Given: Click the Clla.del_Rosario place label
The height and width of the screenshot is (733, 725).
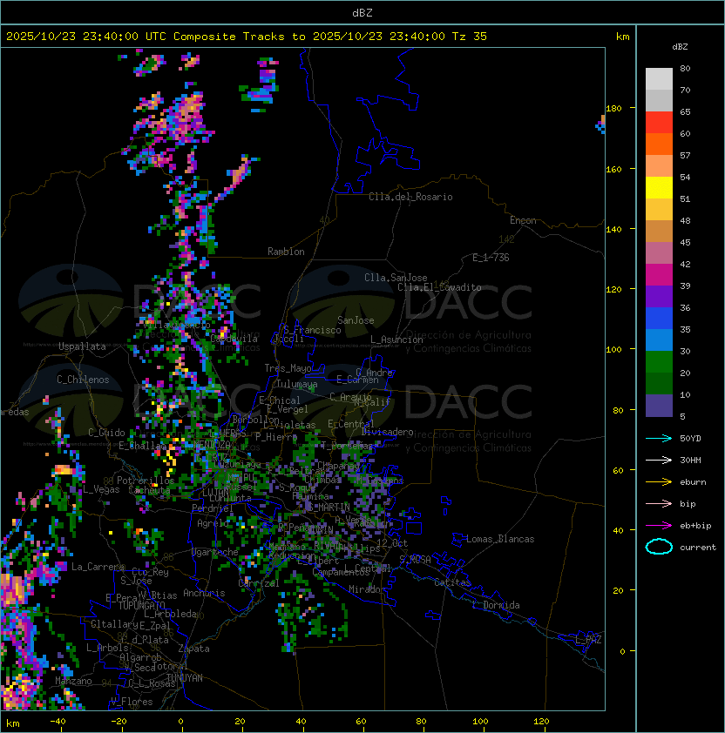Looking at the screenshot, I should 410,197.
